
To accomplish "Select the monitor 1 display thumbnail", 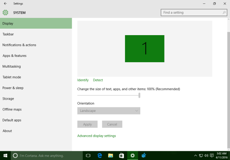I will (145, 48).
